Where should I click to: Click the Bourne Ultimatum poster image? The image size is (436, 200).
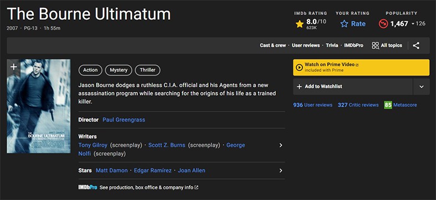39,106
